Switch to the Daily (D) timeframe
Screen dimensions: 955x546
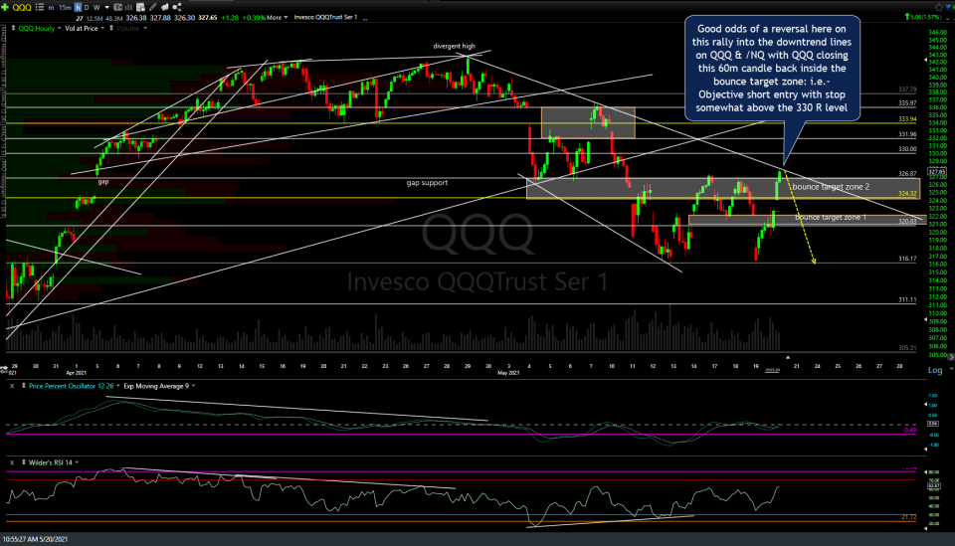(x=87, y=7)
